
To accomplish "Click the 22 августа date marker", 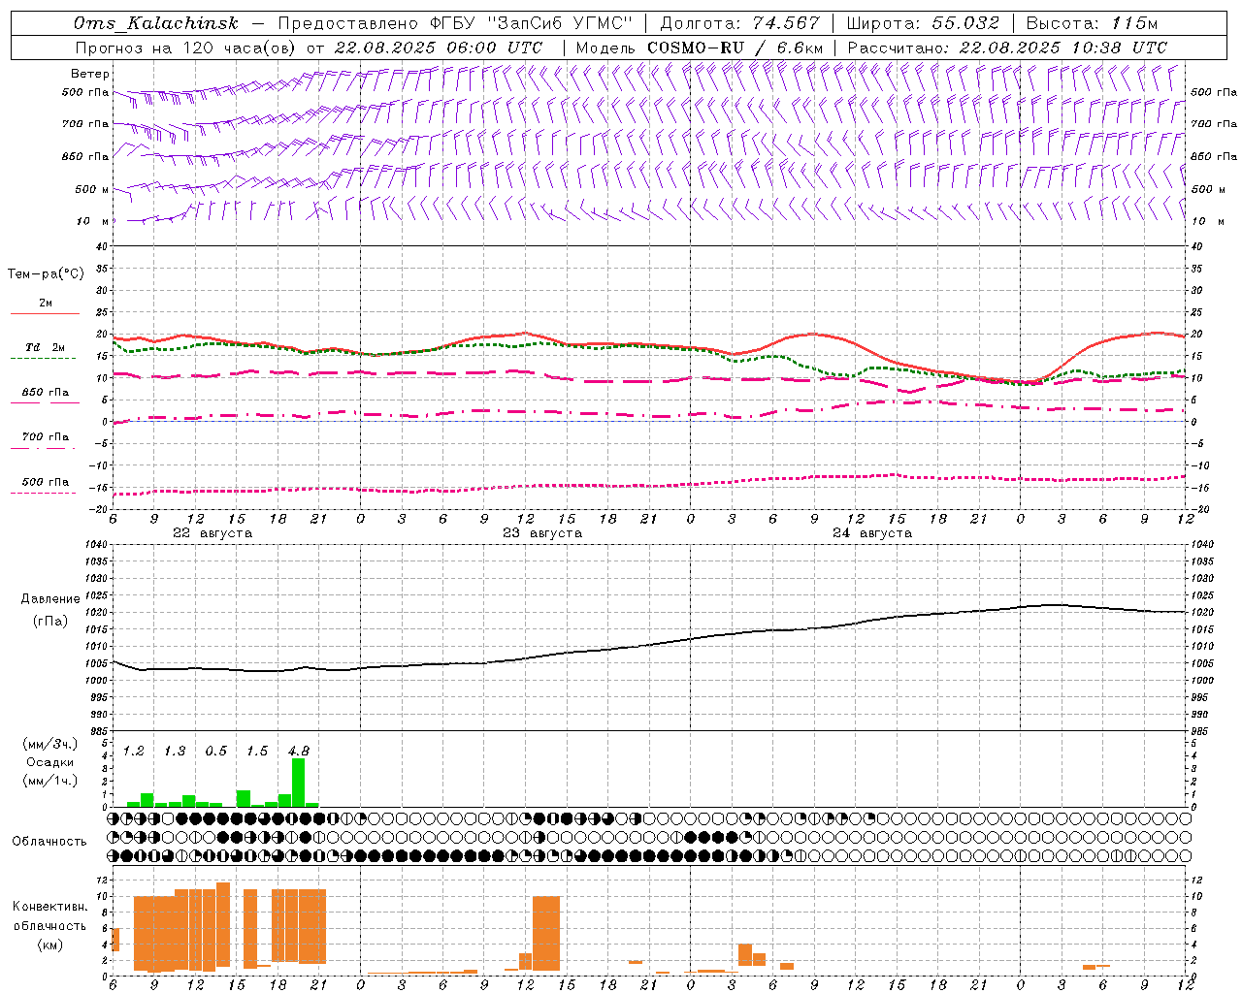I will [x=212, y=533].
